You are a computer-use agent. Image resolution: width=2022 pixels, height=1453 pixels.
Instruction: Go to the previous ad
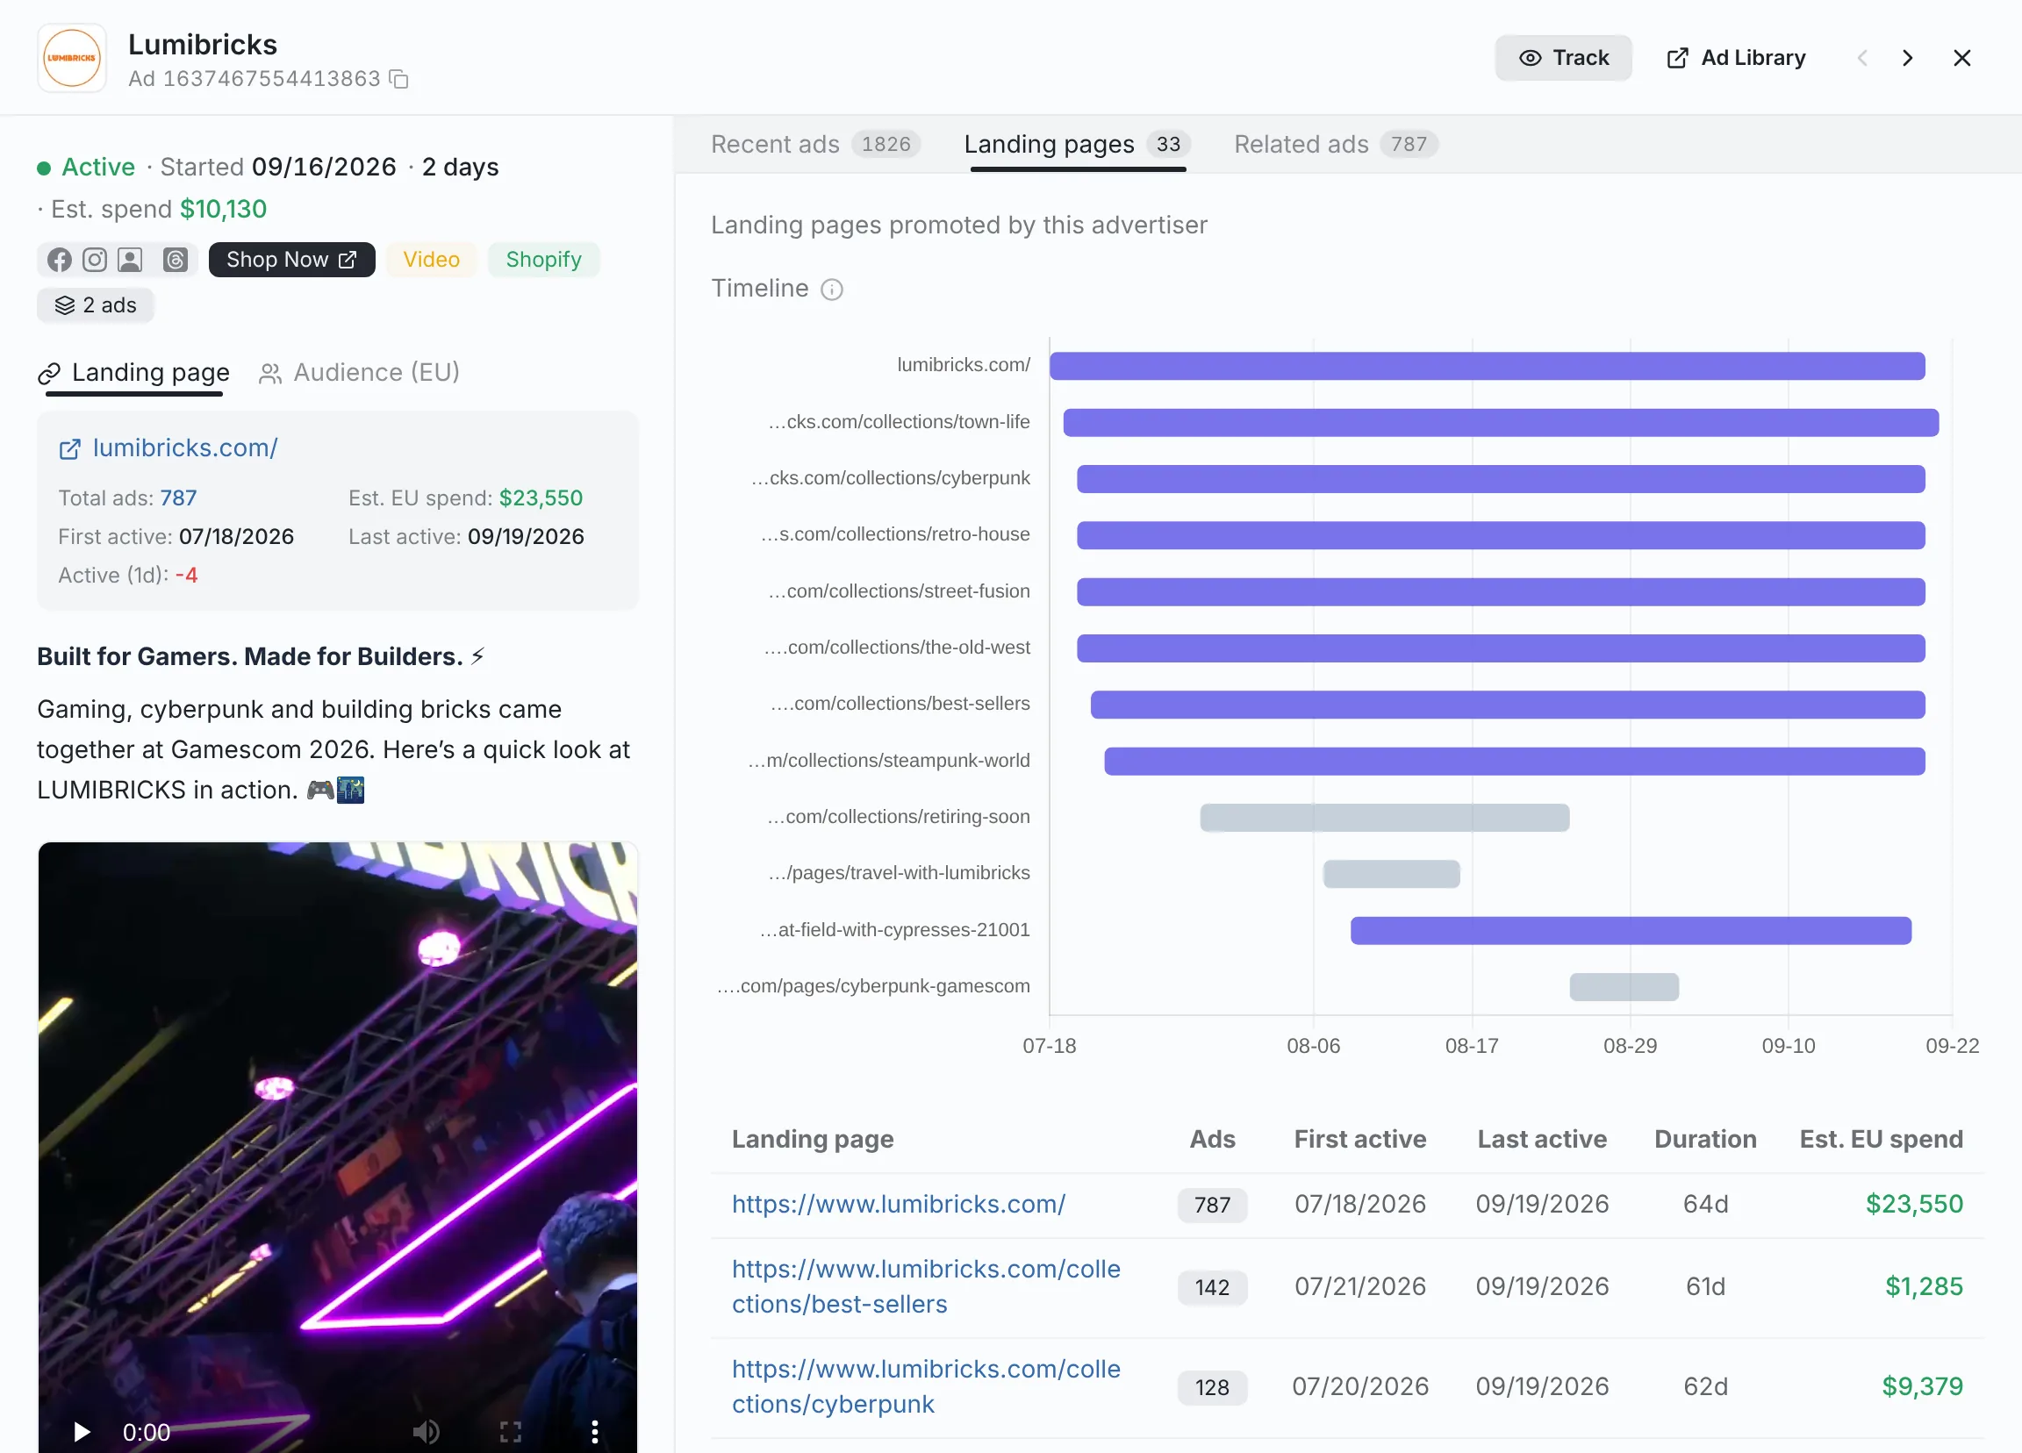(1862, 58)
